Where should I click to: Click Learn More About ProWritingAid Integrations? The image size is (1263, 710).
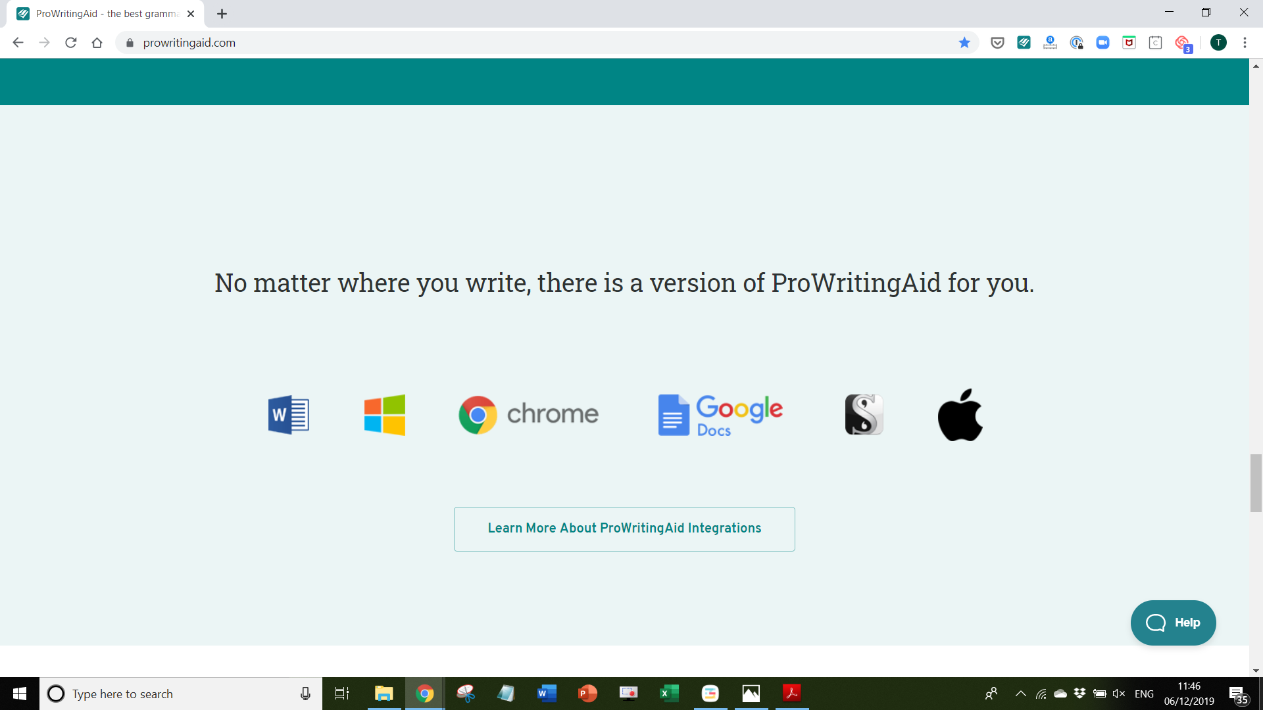pos(624,529)
